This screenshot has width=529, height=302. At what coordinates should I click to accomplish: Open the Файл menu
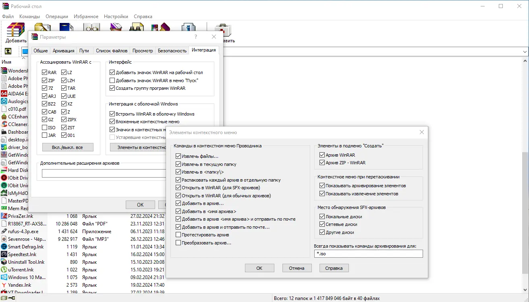point(8,17)
